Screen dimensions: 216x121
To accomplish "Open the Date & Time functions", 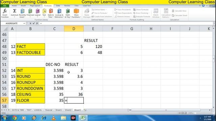I will point(51,13).
